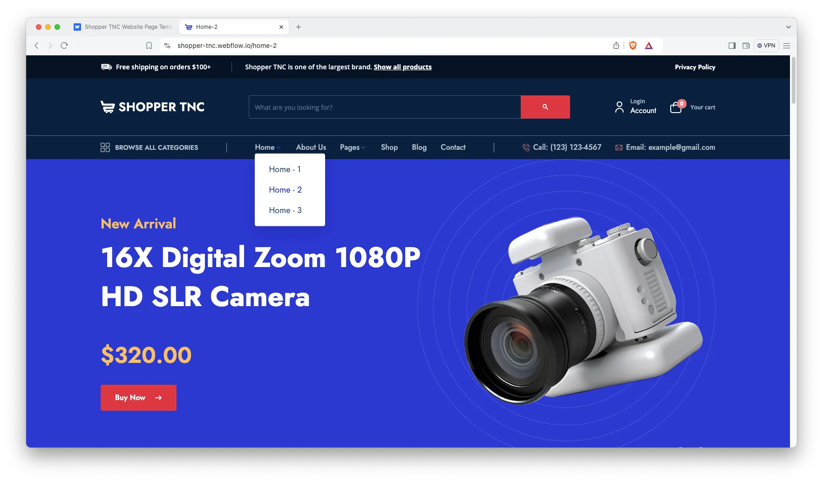Screen dimensions: 823x482
Task: Open the Show all products link
Action: [x=402, y=67]
